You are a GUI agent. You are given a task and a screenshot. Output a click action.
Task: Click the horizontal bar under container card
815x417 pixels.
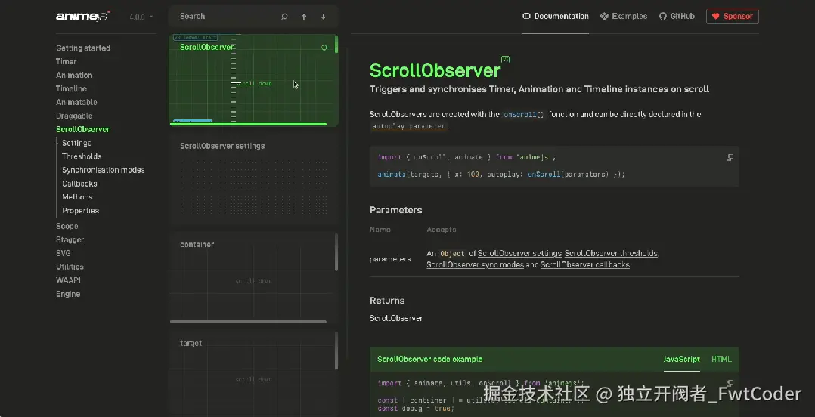pos(249,322)
